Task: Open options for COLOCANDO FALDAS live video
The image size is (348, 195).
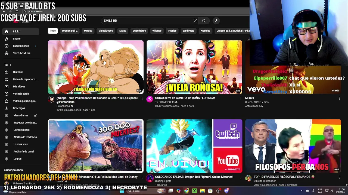Action: pyautogui.click(x=241, y=177)
